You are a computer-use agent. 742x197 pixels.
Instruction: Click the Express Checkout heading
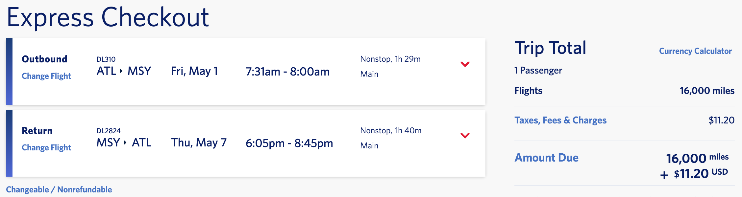pos(108,17)
